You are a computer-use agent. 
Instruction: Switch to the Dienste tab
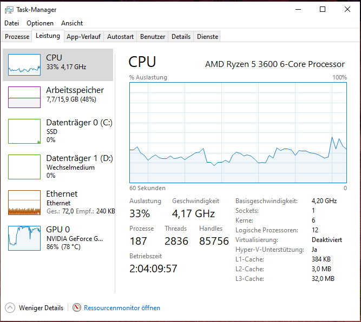pyautogui.click(x=207, y=37)
